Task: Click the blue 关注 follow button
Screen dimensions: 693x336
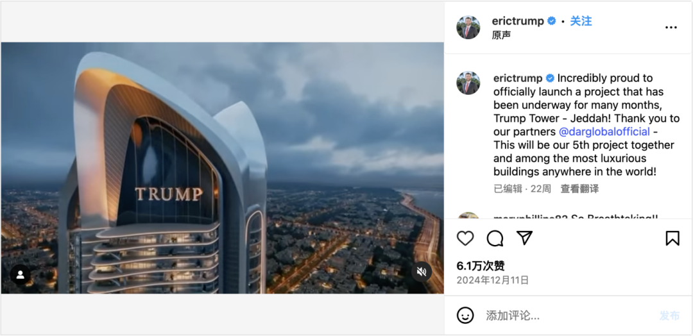Action: (x=581, y=21)
